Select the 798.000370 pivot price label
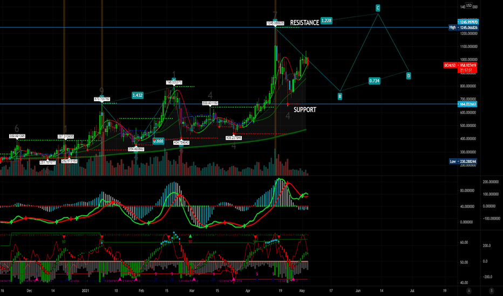The height and width of the screenshot is (296, 503). pyautogui.click(x=174, y=82)
